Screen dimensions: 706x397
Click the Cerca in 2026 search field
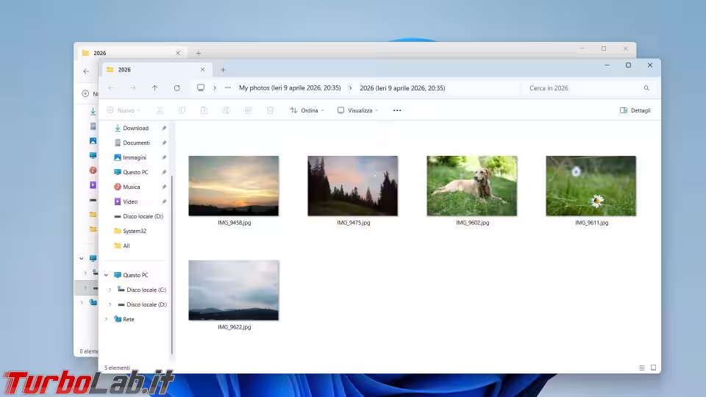581,88
